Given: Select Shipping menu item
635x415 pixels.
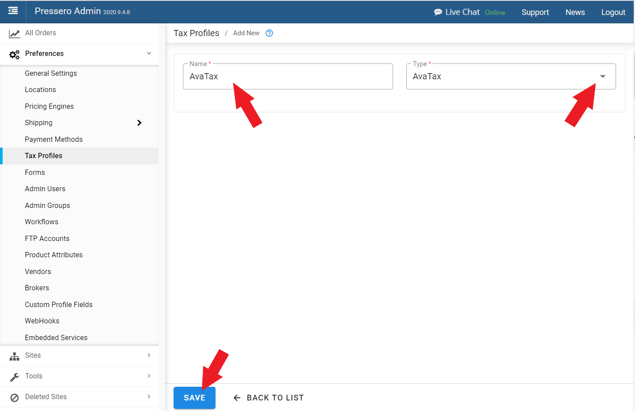Looking at the screenshot, I should coord(38,123).
